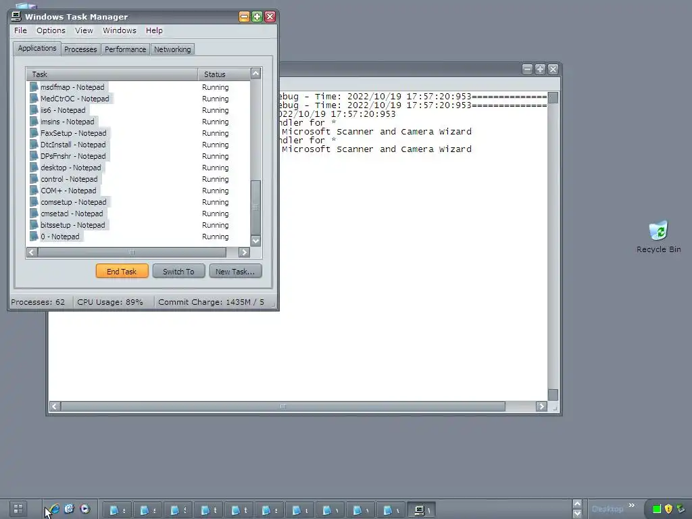
Task: Click Notepad scroll left arrow
Action: (55, 406)
